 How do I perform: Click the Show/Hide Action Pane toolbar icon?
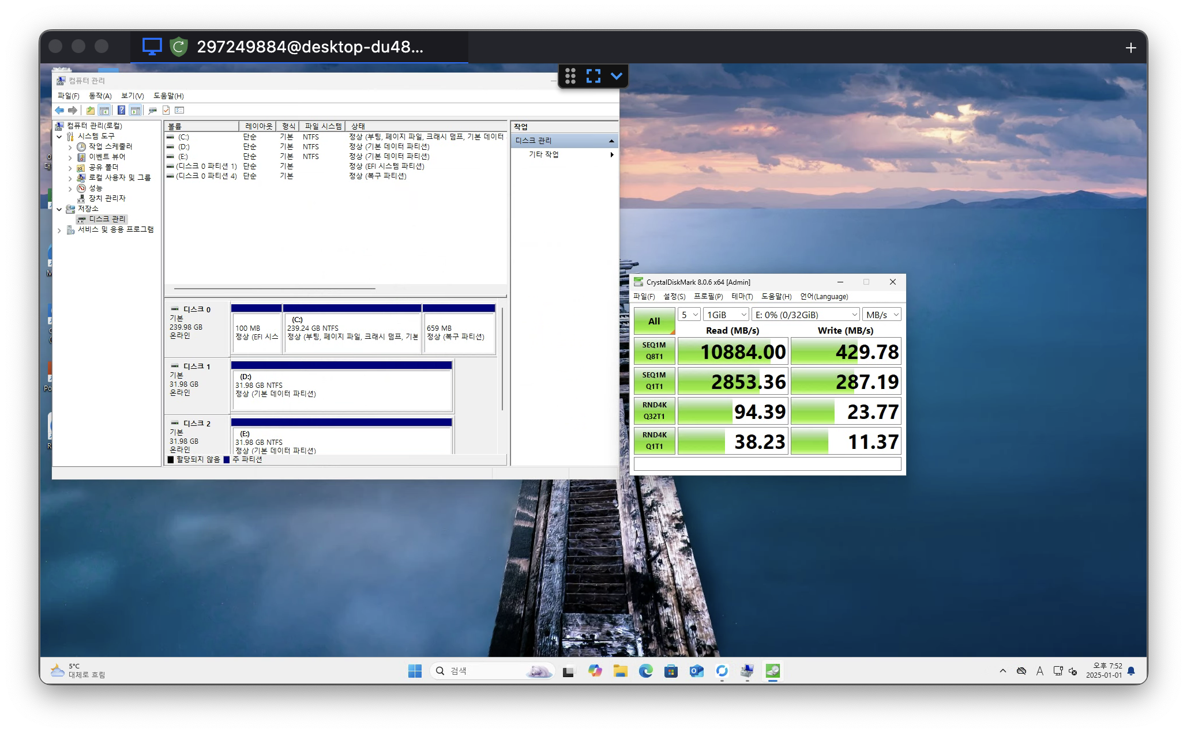tap(136, 110)
